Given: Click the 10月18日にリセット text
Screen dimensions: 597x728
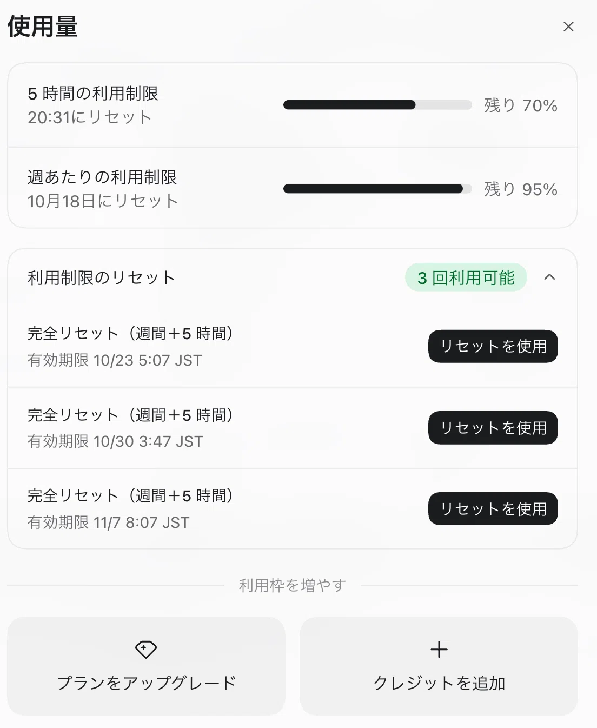Looking at the screenshot, I should point(103,201).
